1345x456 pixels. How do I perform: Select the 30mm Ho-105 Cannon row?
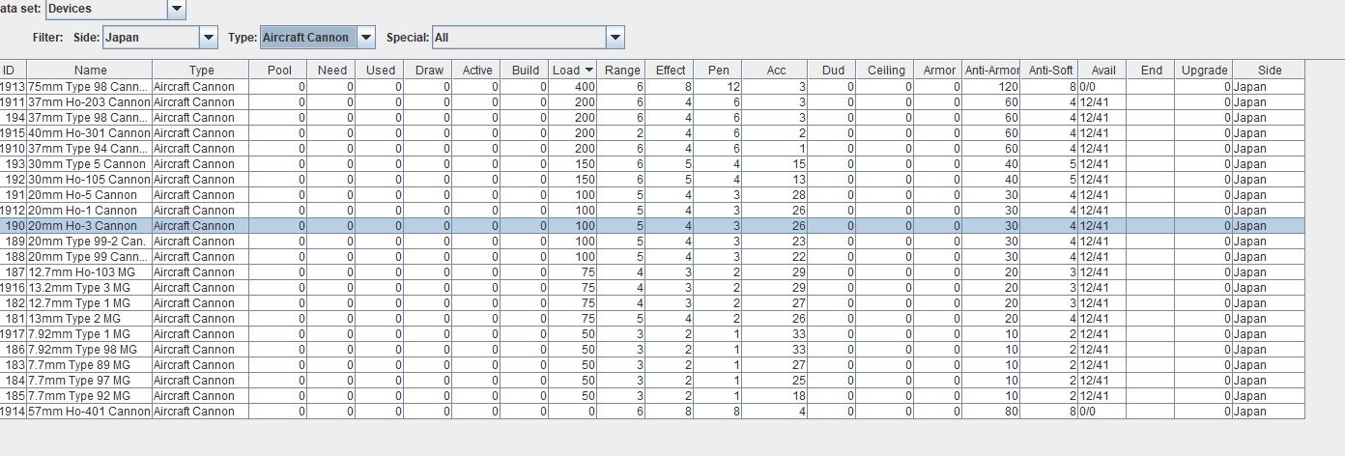click(652, 180)
